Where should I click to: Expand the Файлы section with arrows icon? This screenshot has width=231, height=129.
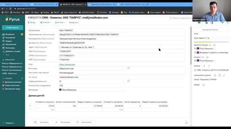209,66
